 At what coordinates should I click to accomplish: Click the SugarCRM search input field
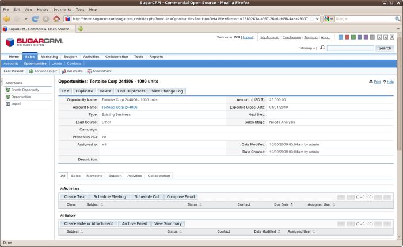351,48
